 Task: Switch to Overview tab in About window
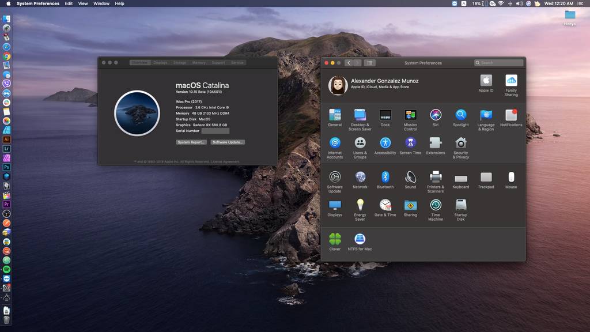click(x=139, y=62)
